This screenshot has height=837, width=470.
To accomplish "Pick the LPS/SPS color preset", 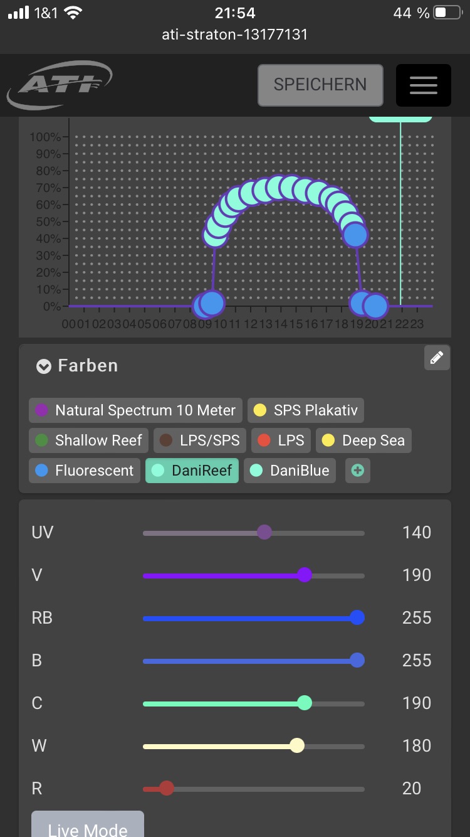I will [200, 440].
